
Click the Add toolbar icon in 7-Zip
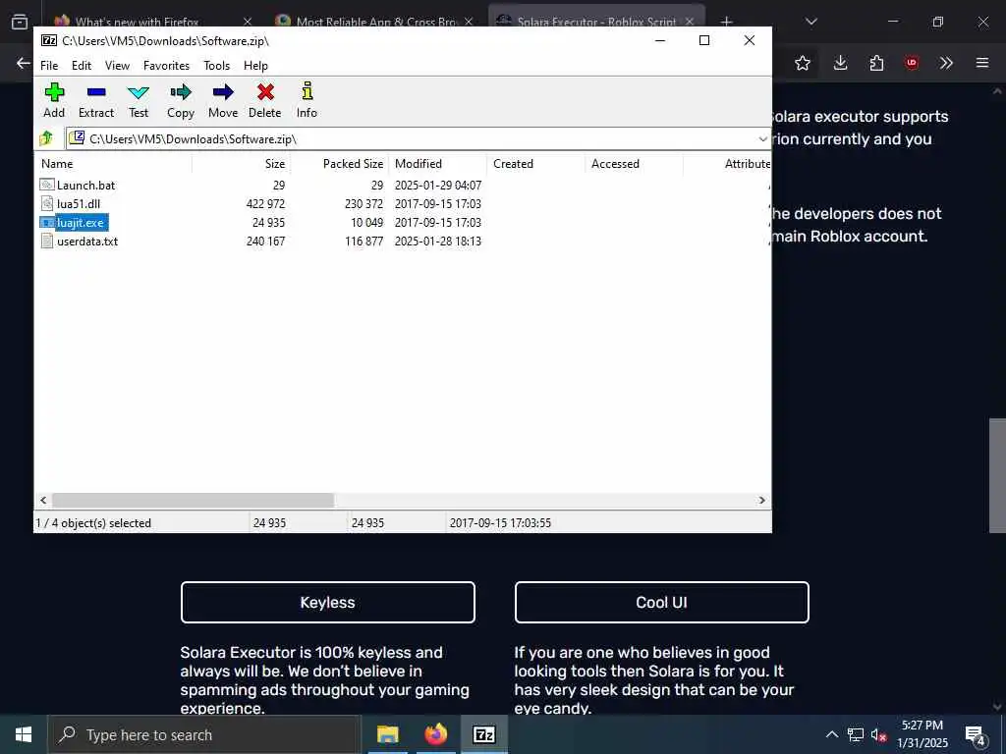tap(54, 92)
